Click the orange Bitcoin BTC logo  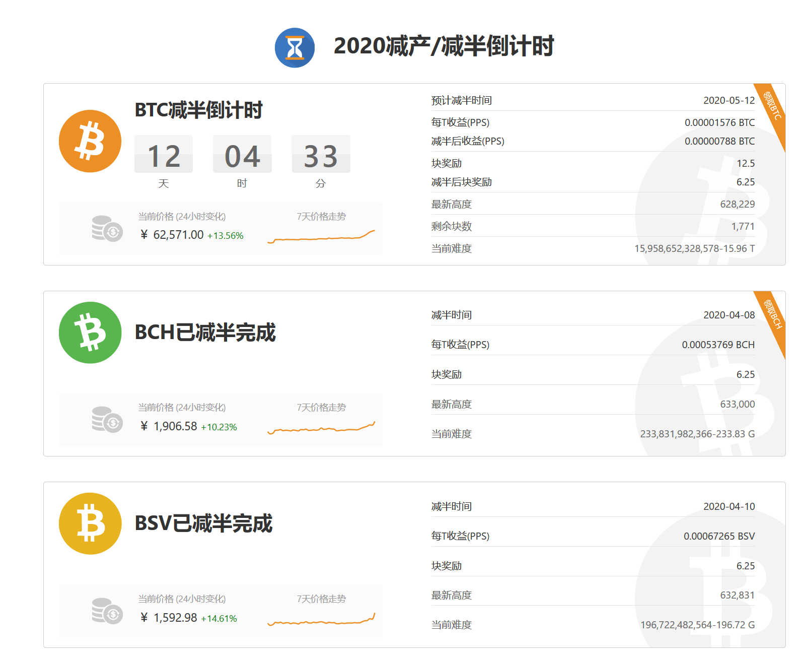coord(90,141)
